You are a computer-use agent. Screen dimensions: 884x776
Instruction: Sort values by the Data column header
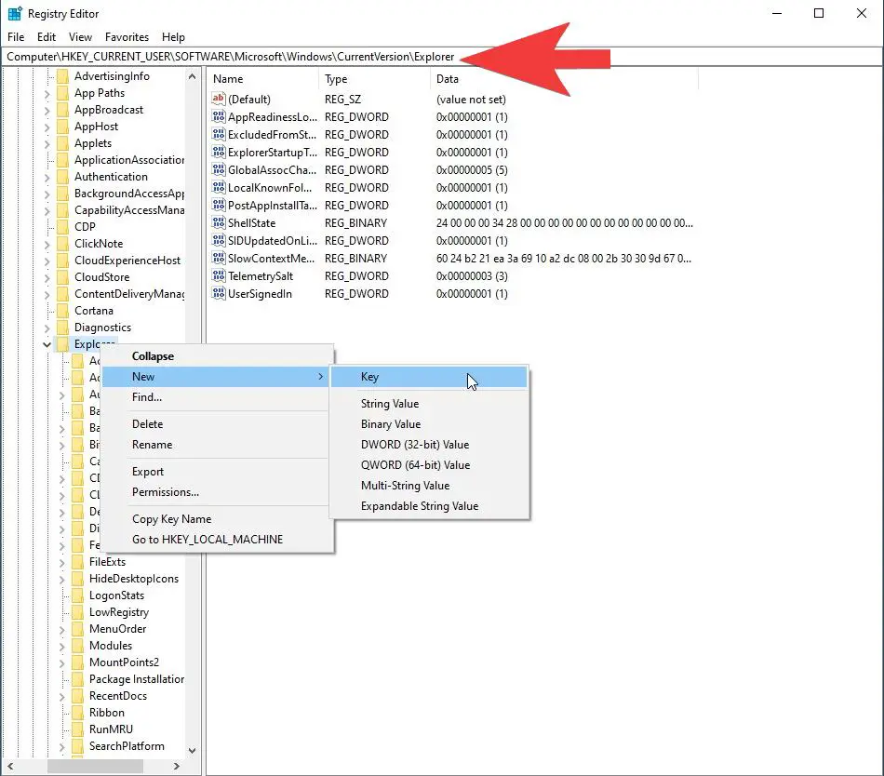[564, 79]
